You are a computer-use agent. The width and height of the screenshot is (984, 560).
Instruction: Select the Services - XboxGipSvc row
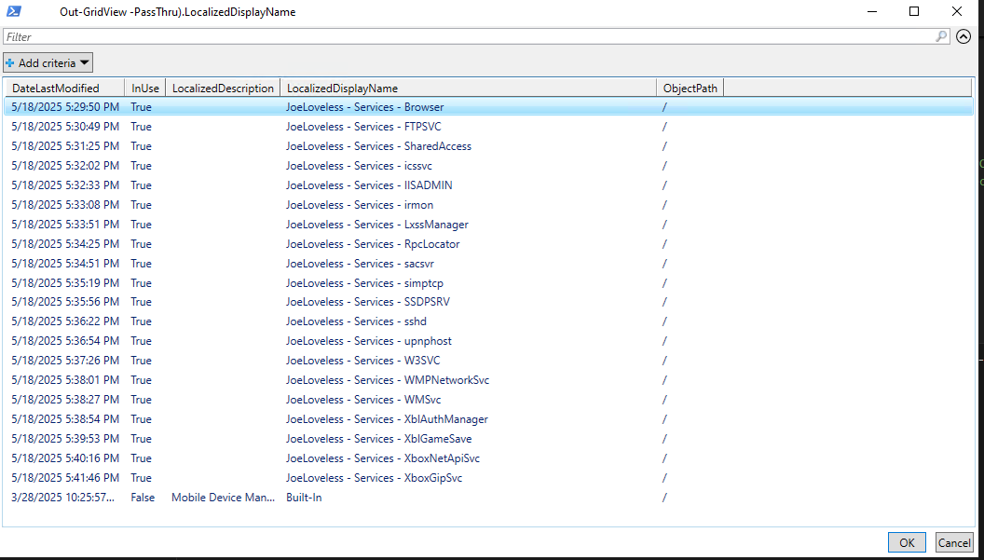374,478
